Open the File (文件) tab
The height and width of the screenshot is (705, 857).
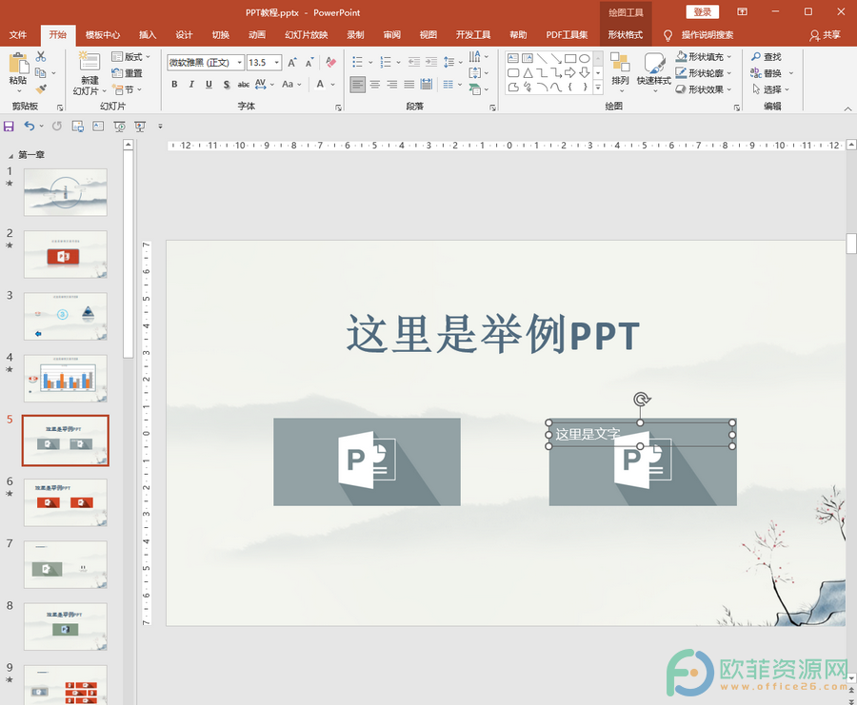17,35
